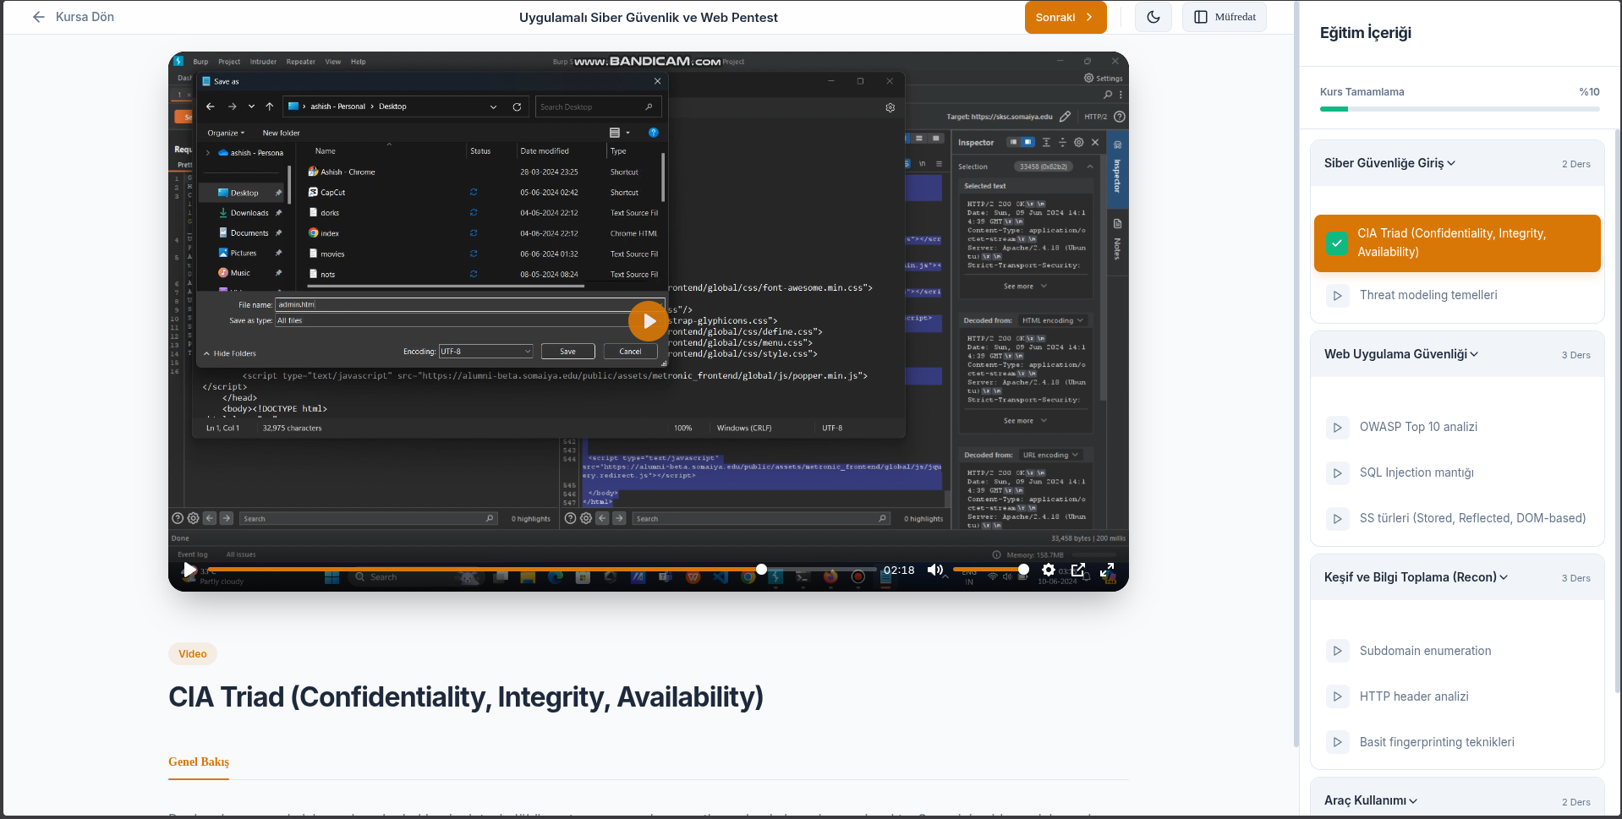Toggle dark mode with the moon icon
Viewport: 1622px width, 819px height.
click(1153, 17)
